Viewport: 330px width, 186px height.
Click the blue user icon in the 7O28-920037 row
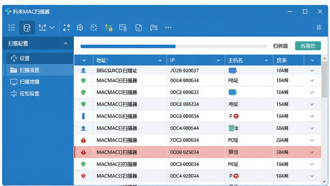tap(83, 70)
